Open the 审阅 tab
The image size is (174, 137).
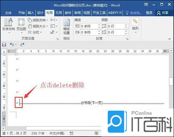(x=77, y=13)
